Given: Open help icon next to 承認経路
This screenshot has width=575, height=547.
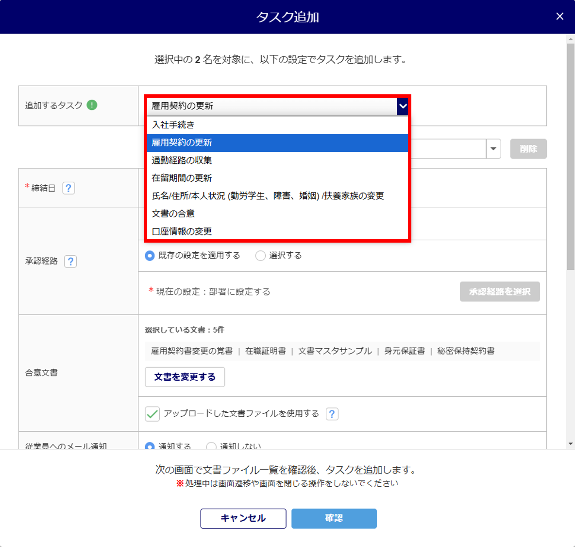Looking at the screenshot, I should [x=70, y=262].
